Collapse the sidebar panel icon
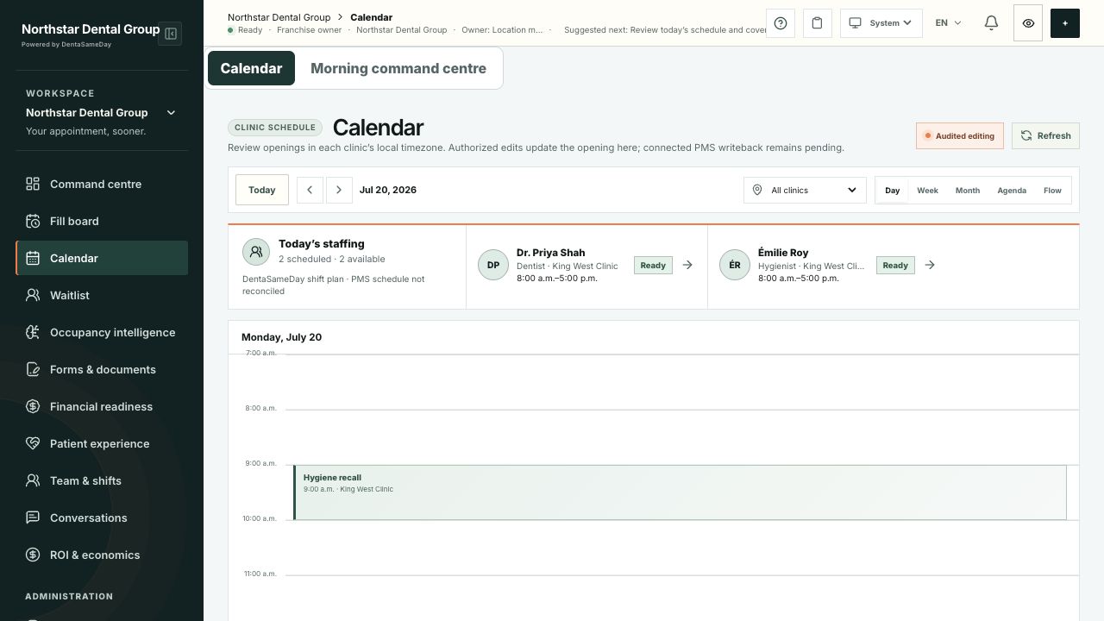Screen dimensions: 1104x621 170,34
